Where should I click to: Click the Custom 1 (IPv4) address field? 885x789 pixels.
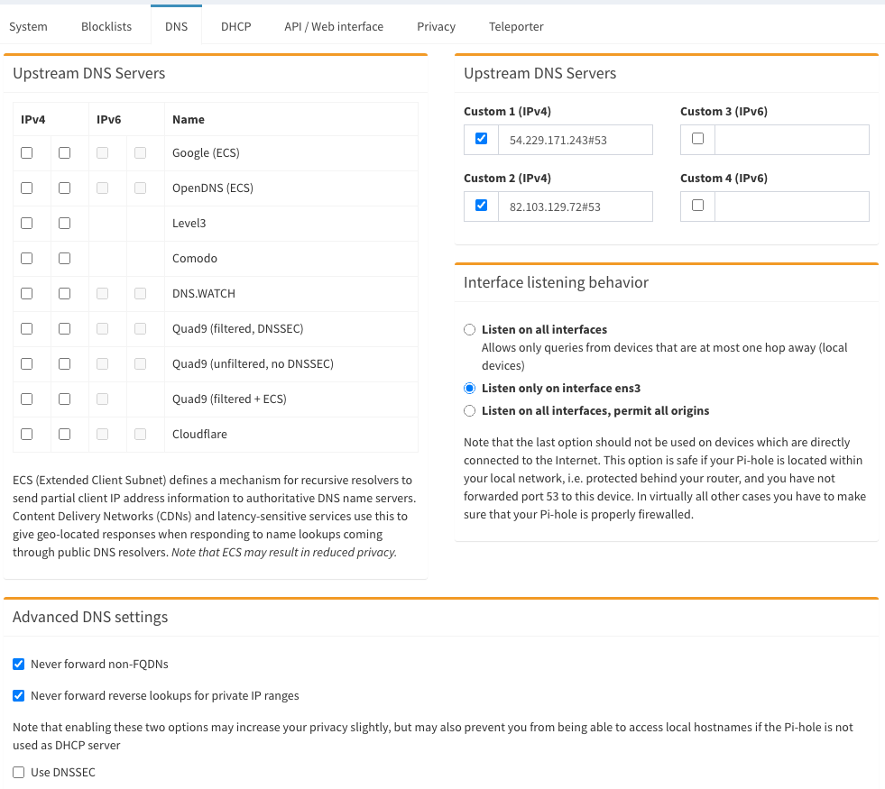click(x=575, y=140)
